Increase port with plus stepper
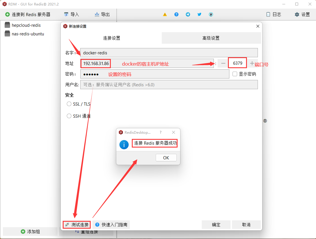 coord(252,64)
